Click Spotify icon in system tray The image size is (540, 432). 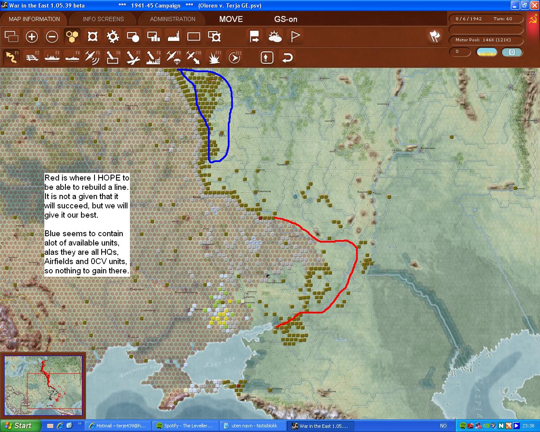[463, 426]
